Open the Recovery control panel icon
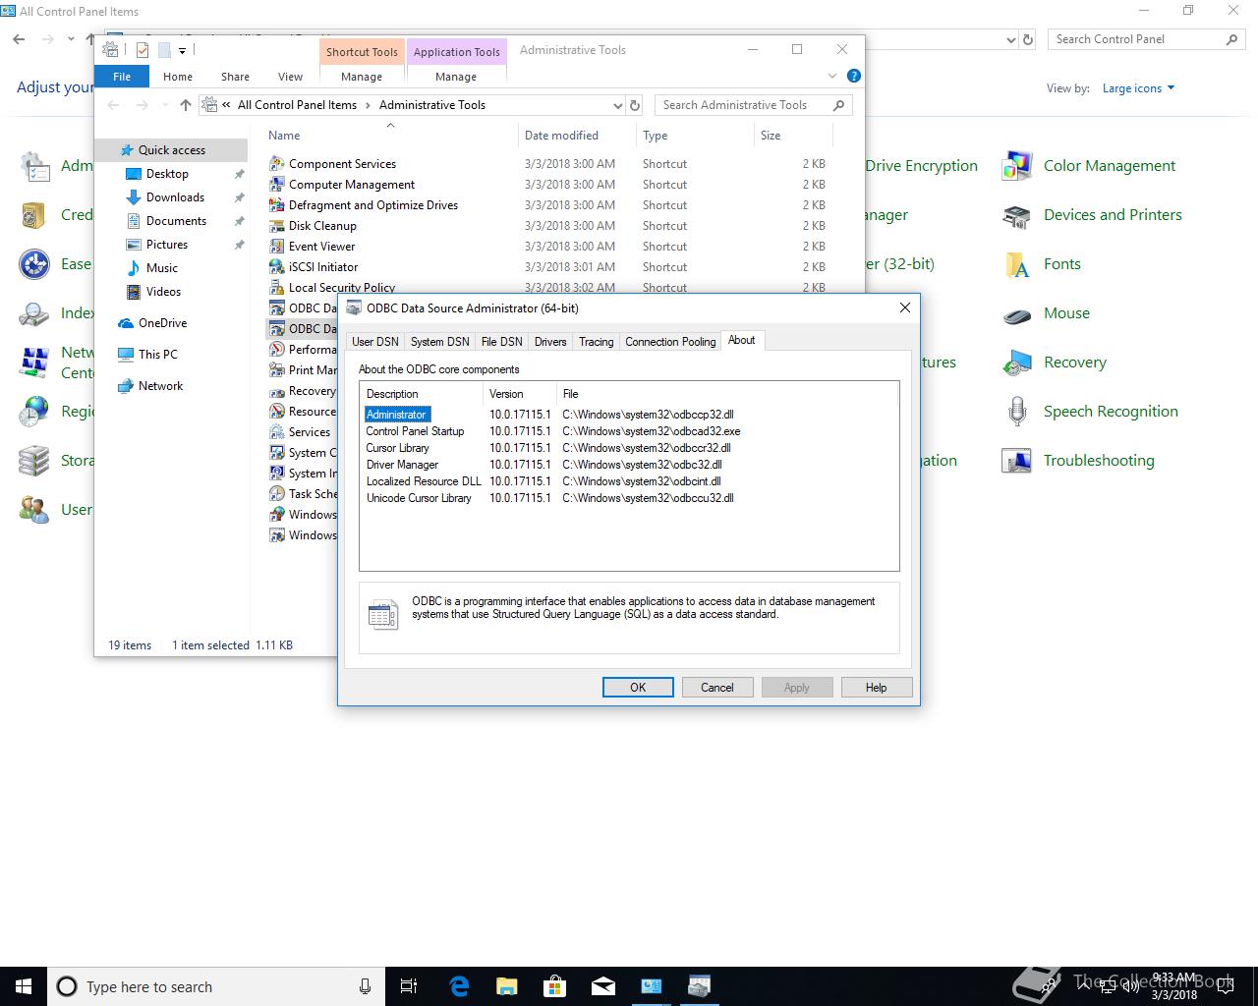1258x1006 pixels. pos(1016,363)
